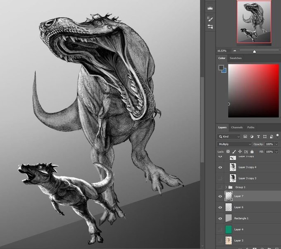The width and height of the screenshot is (281, 249).
Task: Filter layers by type layers icon
Action: tap(258, 137)
